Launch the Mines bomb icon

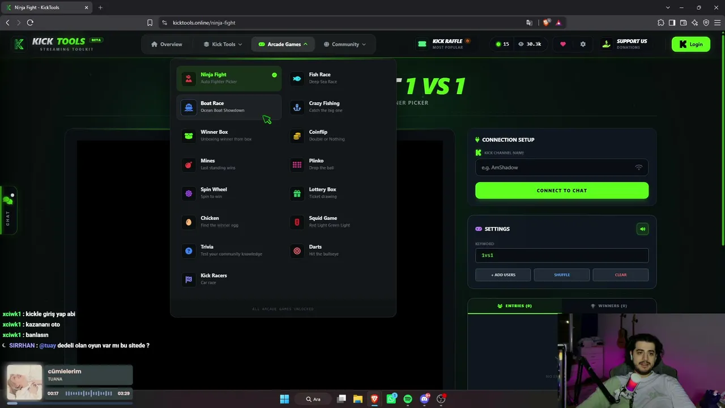(x=189, y=164)
